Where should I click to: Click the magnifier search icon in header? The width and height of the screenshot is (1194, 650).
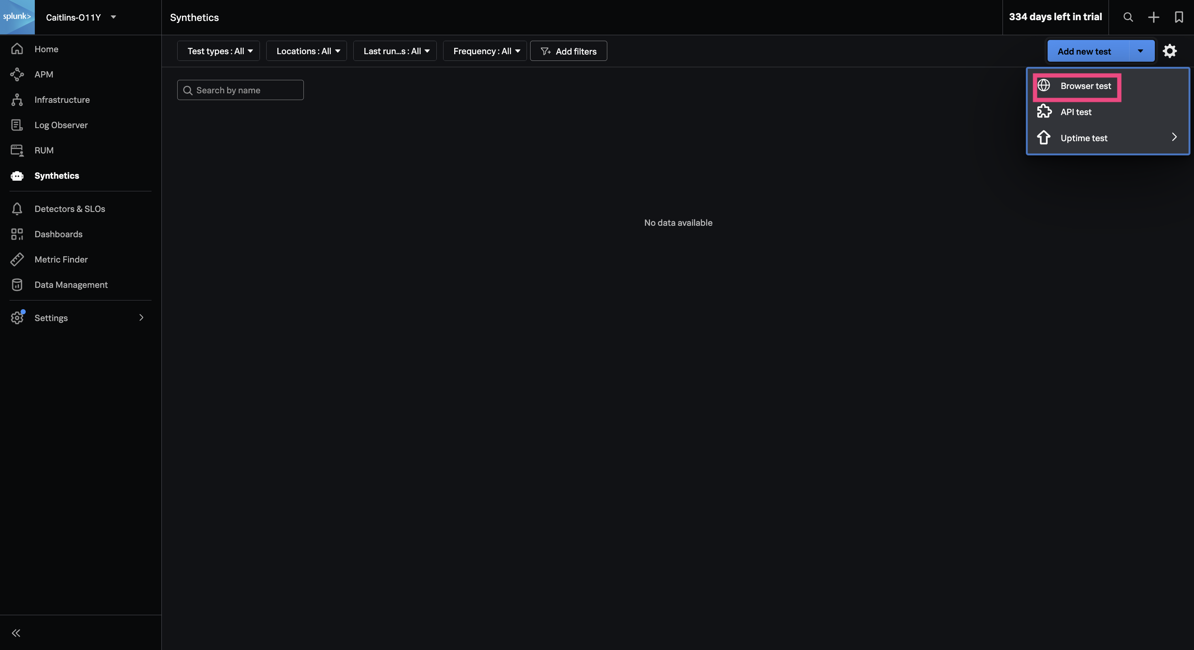tap(1128, 17)
